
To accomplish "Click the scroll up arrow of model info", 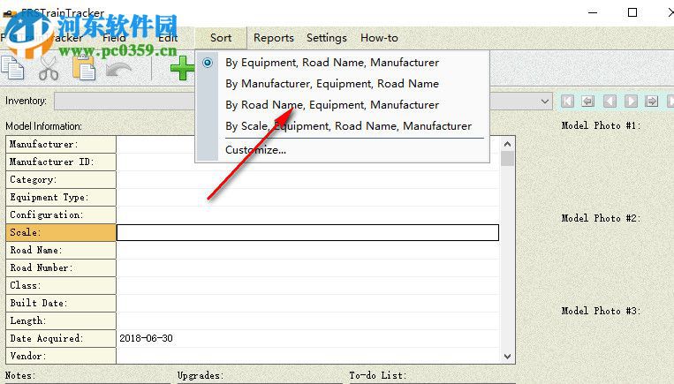I will (507, 144).
